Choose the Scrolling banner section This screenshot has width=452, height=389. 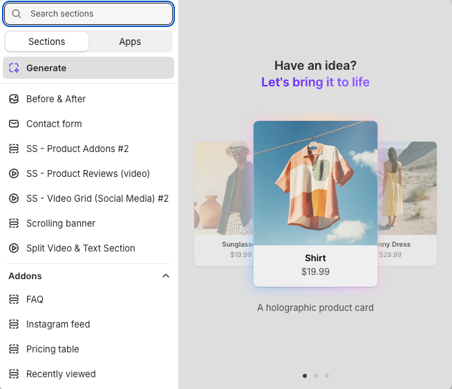click(88, 223)
